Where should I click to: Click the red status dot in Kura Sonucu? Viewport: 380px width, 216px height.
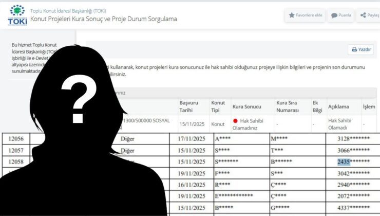[x=235, y=120]
